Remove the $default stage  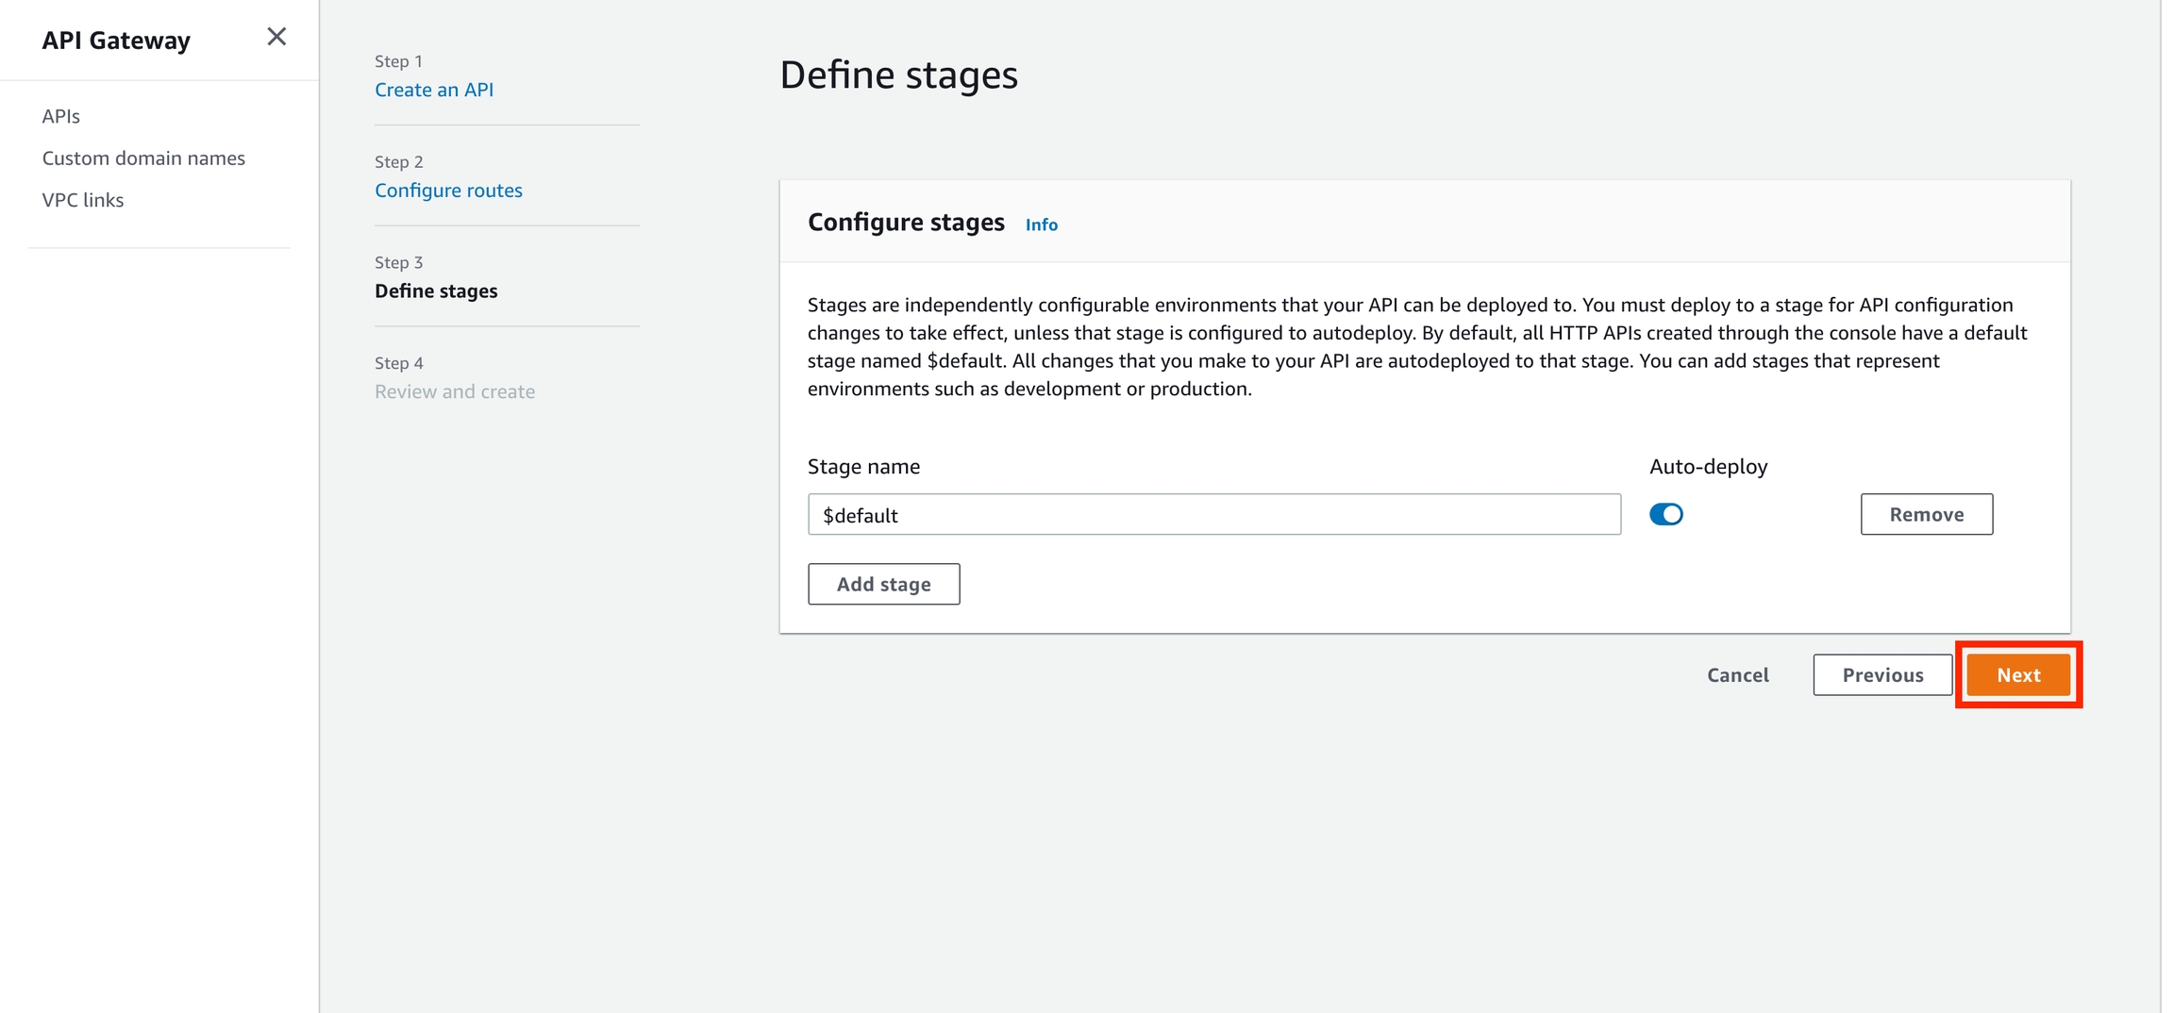pyautogui.click(x=1926, y=515)
